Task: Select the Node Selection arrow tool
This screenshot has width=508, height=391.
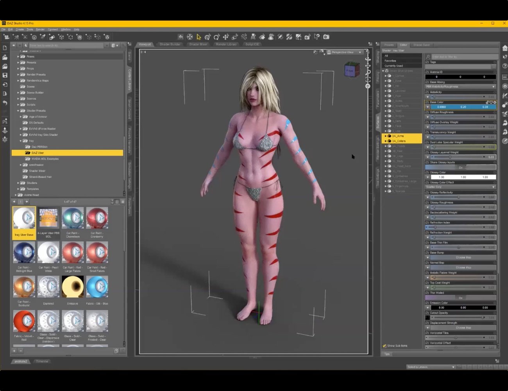Action: tap(199, 37)
